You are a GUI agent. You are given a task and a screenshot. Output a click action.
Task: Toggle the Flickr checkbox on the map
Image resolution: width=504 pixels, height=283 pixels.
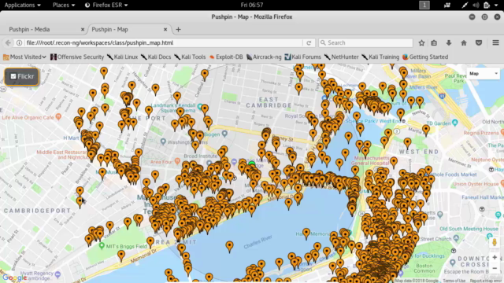click(x=13, y=76)
